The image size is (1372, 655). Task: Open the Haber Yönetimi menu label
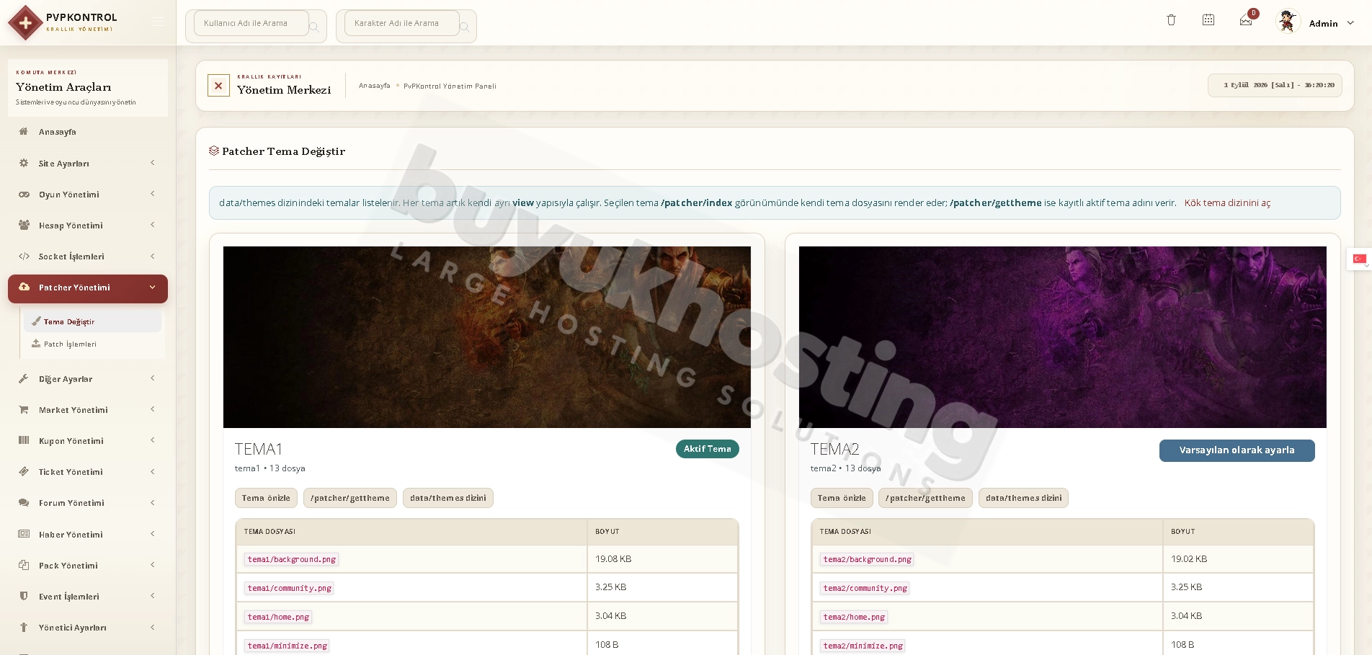coord(71,535)
